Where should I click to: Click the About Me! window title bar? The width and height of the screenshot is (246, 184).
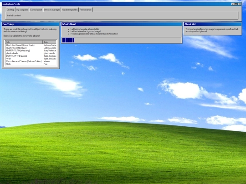tap(213, 24)
